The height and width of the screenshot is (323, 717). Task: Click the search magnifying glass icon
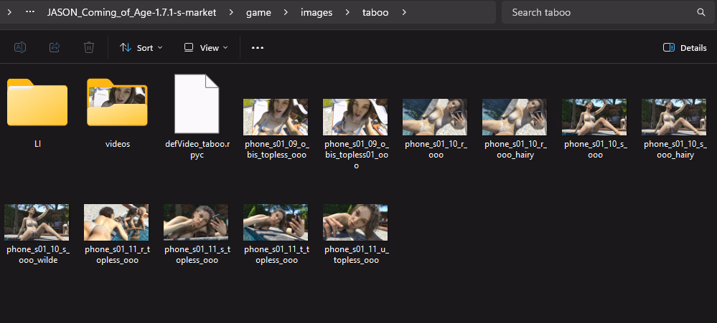point(700,12)
